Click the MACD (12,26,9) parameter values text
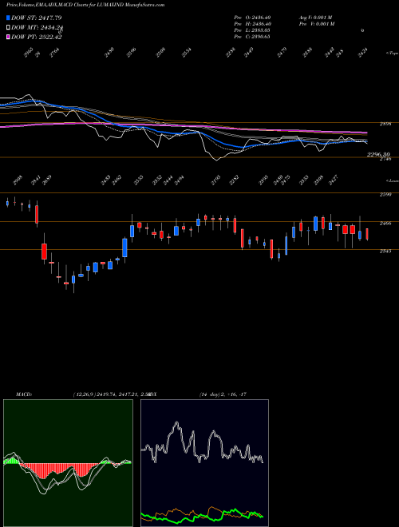The height and width of the screenshot is (527, 399). tap(111, 394)
